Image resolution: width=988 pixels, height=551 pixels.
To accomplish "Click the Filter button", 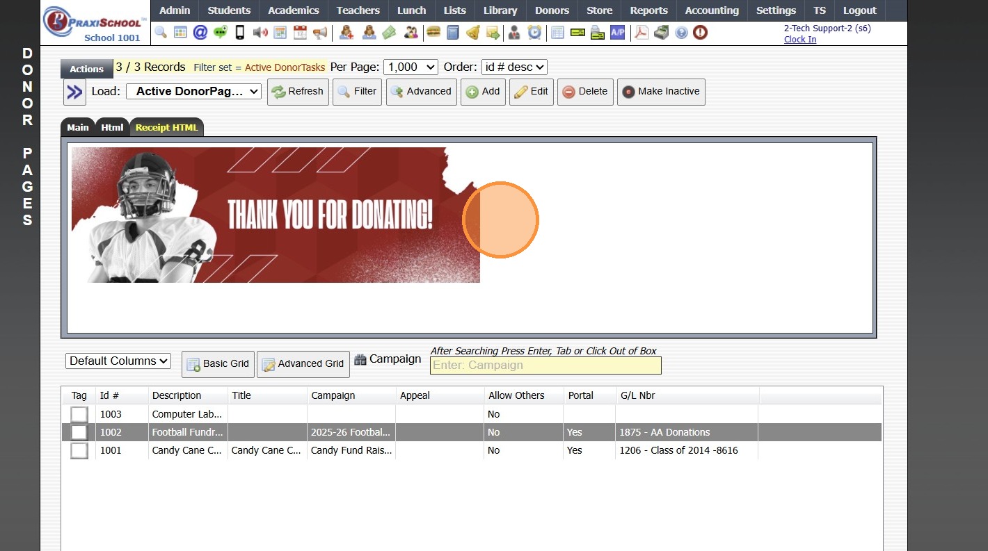I will pyautogui.click(x=357, y=92).
